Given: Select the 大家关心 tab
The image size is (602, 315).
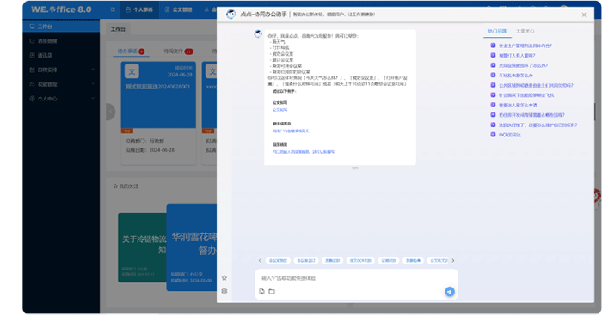Looking at the screenshot, I should click(525, 31).
